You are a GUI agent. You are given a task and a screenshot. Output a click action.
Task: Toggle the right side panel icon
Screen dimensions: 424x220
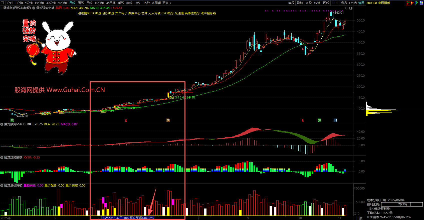(x=351, y=8)
